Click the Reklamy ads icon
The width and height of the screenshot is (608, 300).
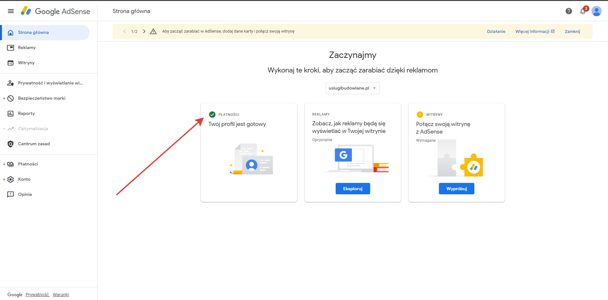(10, 48)
